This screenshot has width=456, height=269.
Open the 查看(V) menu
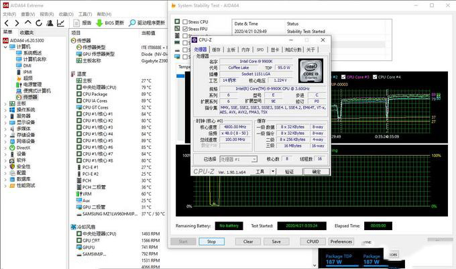click(28, 14)
